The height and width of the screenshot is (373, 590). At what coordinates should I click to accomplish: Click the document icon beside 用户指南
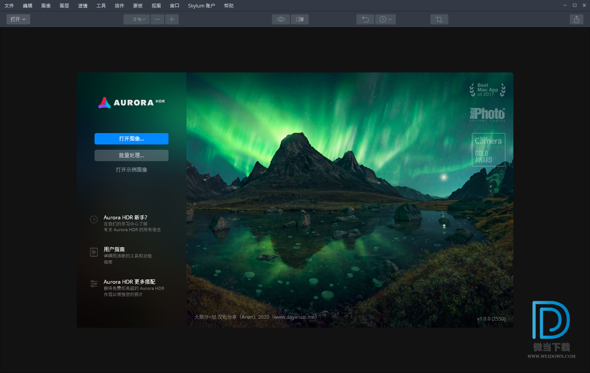point(94,252)
